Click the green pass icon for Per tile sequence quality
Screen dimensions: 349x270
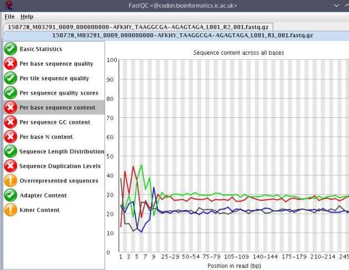tap(11, 78)
